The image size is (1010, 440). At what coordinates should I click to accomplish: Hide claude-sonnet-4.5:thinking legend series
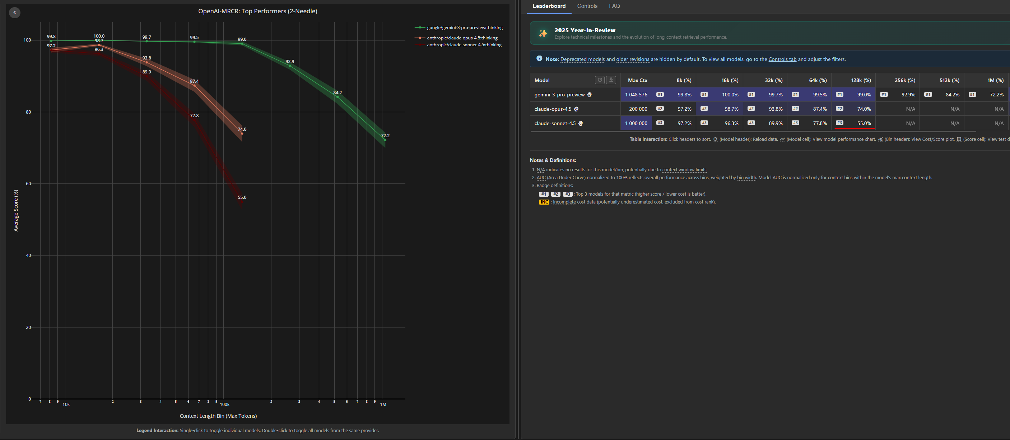pyautogui.click(x=464, y=44)
